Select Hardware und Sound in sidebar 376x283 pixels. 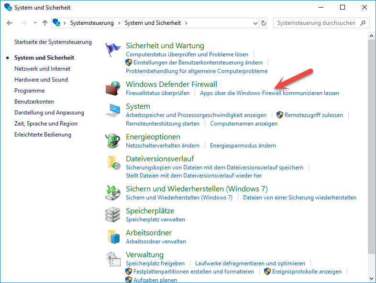pos(41,80)
